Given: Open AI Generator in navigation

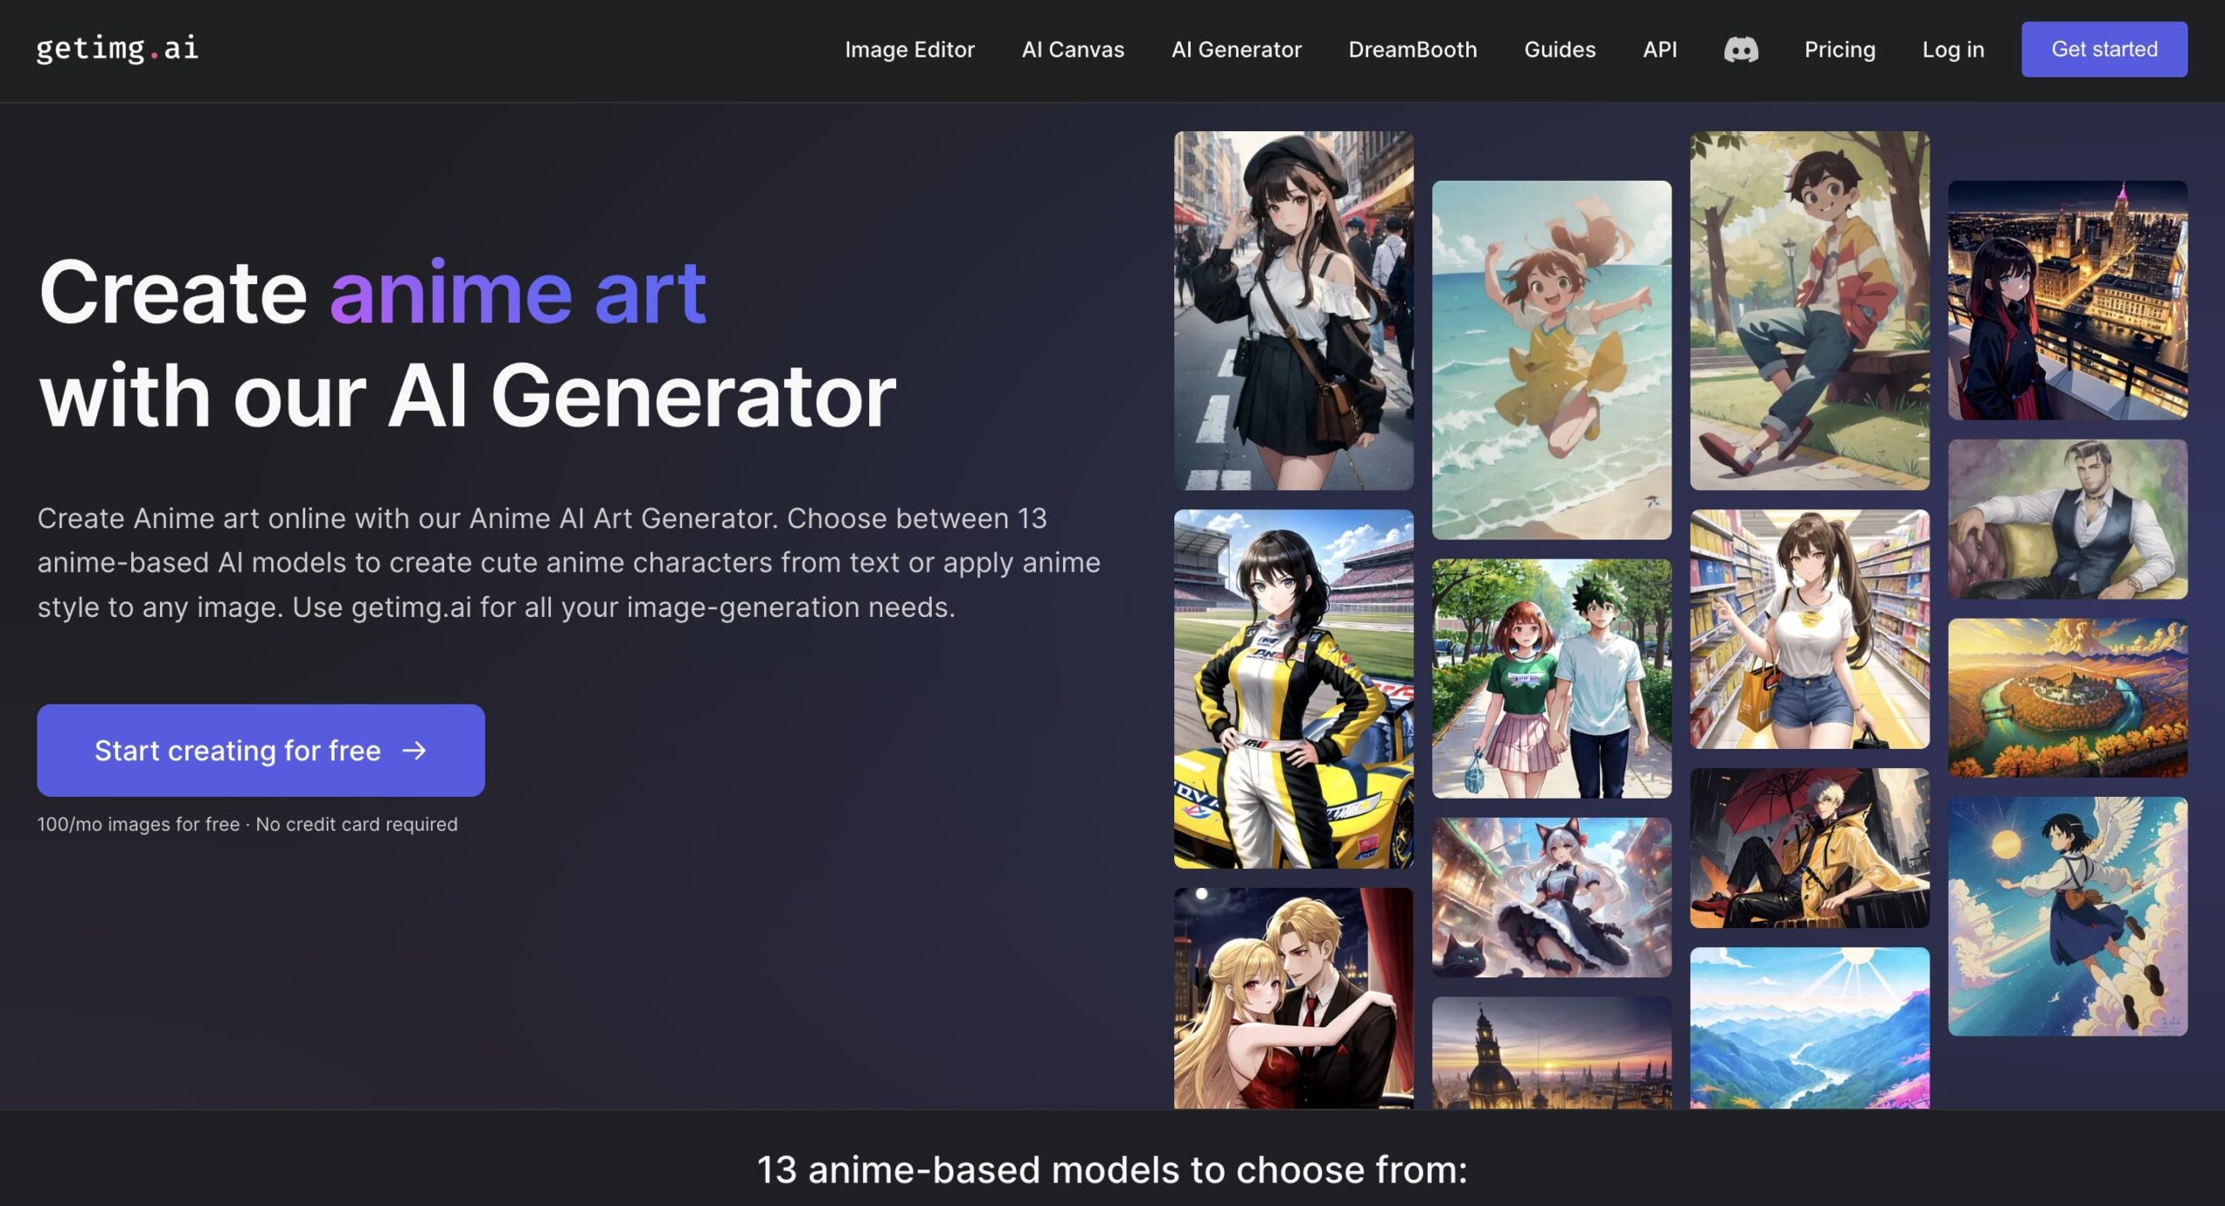Looking at the screenshot, I should [1236, 50].
